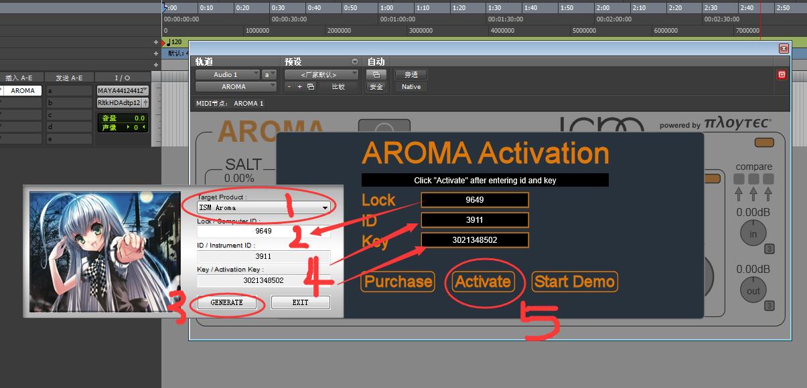Click the red target button in plugin header
The height and width of the screenshot is (388, 807).
tap(781, 75)
